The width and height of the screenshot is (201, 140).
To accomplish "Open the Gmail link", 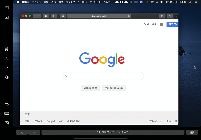I will tap(146, 24).
